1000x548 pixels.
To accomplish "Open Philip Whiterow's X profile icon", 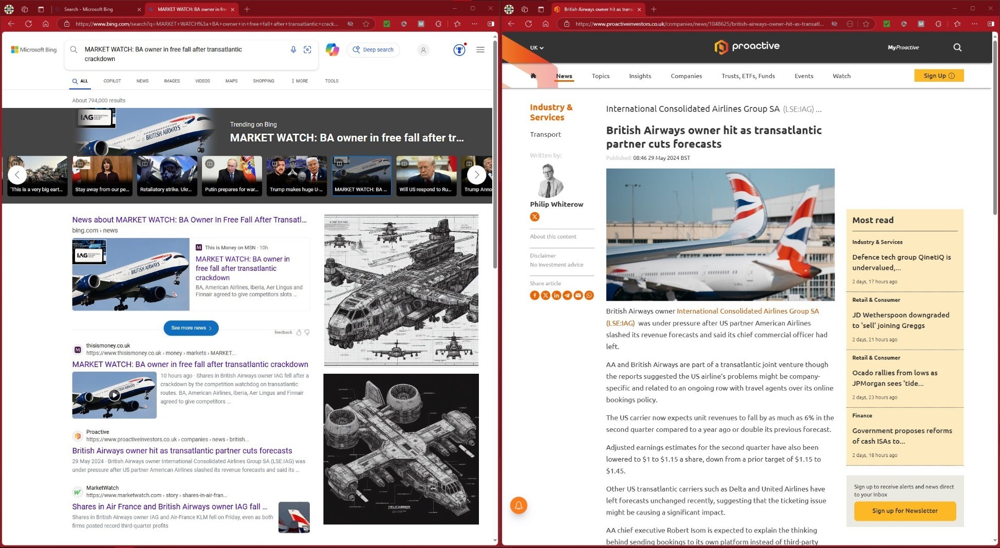I will (535, 217).
